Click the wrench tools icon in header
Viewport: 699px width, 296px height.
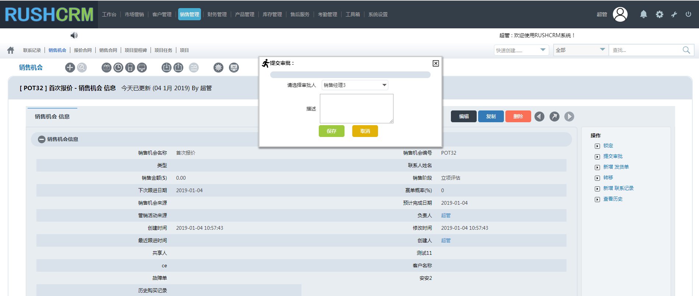click(674, 14)
